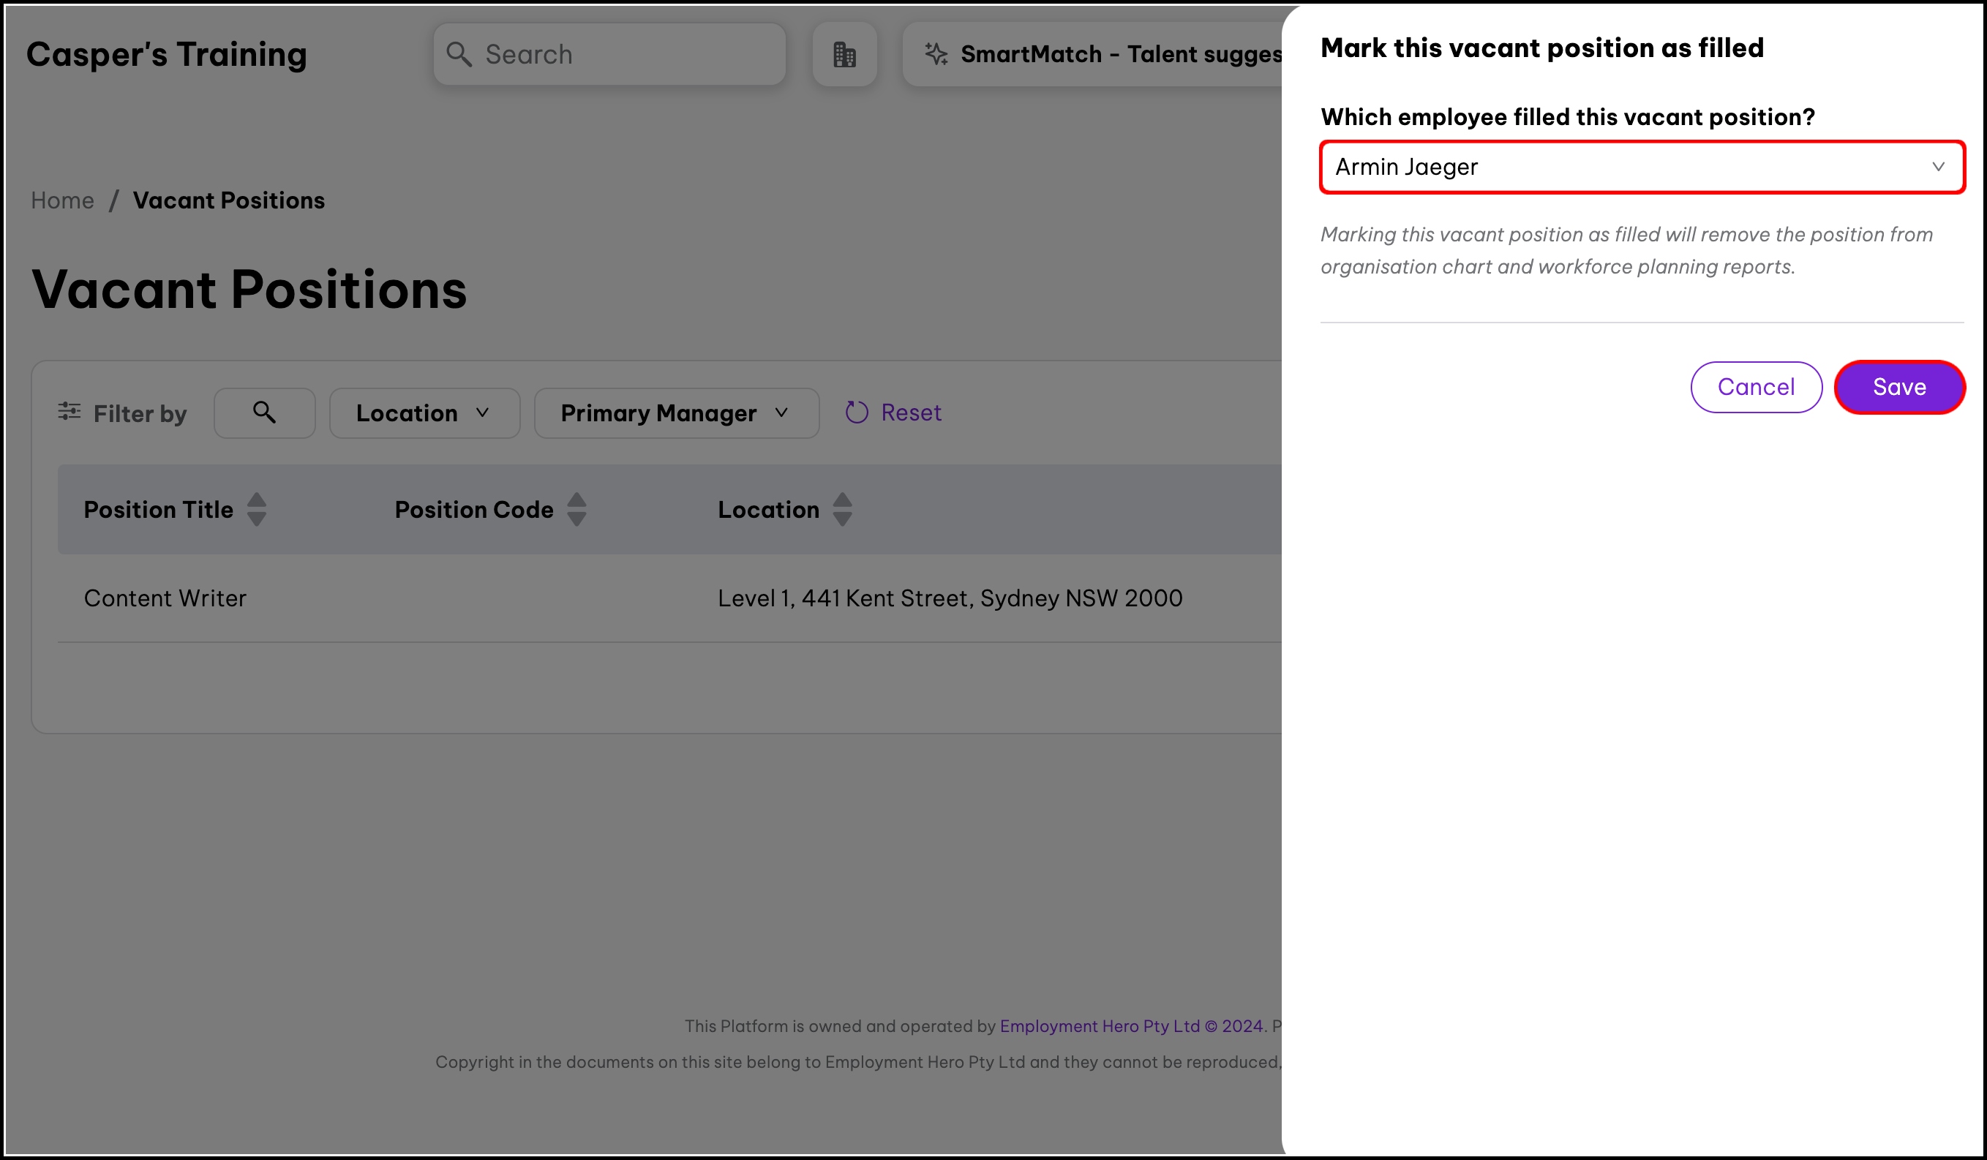Open the filter search magnifier button

coord(264,413)
